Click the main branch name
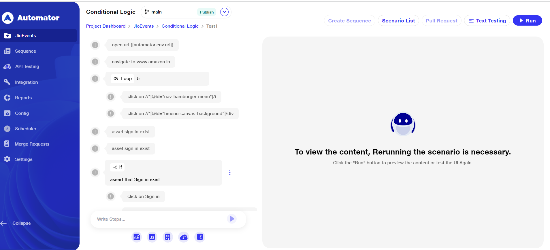The width and height of the screenshot is (550, 250). point(157,12)
